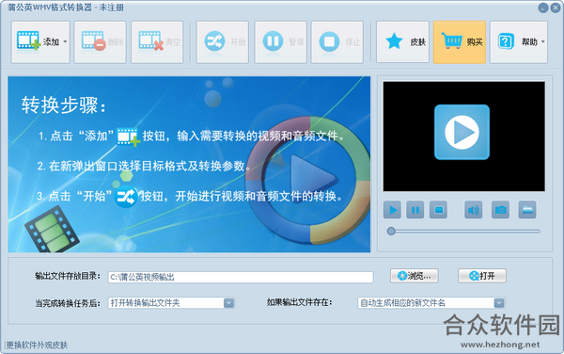The image size is (564, 354).
Task: Click the 浏览... browse button
Action: point(415,276)
